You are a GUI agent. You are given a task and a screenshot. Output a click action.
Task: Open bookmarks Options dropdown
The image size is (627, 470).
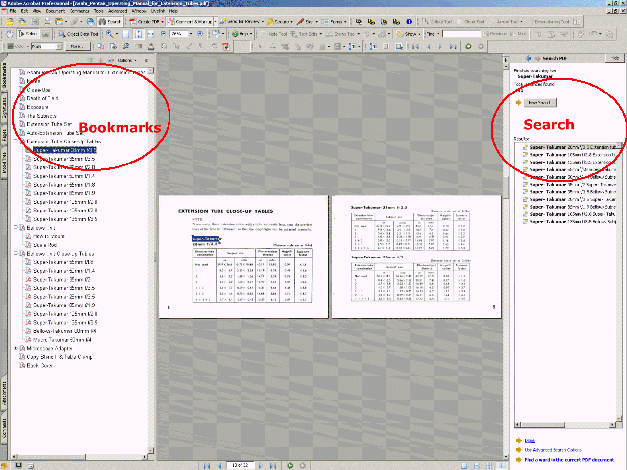[x=126, y=61]
